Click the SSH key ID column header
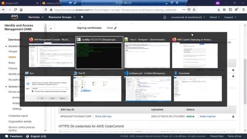Image resolution: width=247 pixels, height=139 pixels. [x=67, y=110]
